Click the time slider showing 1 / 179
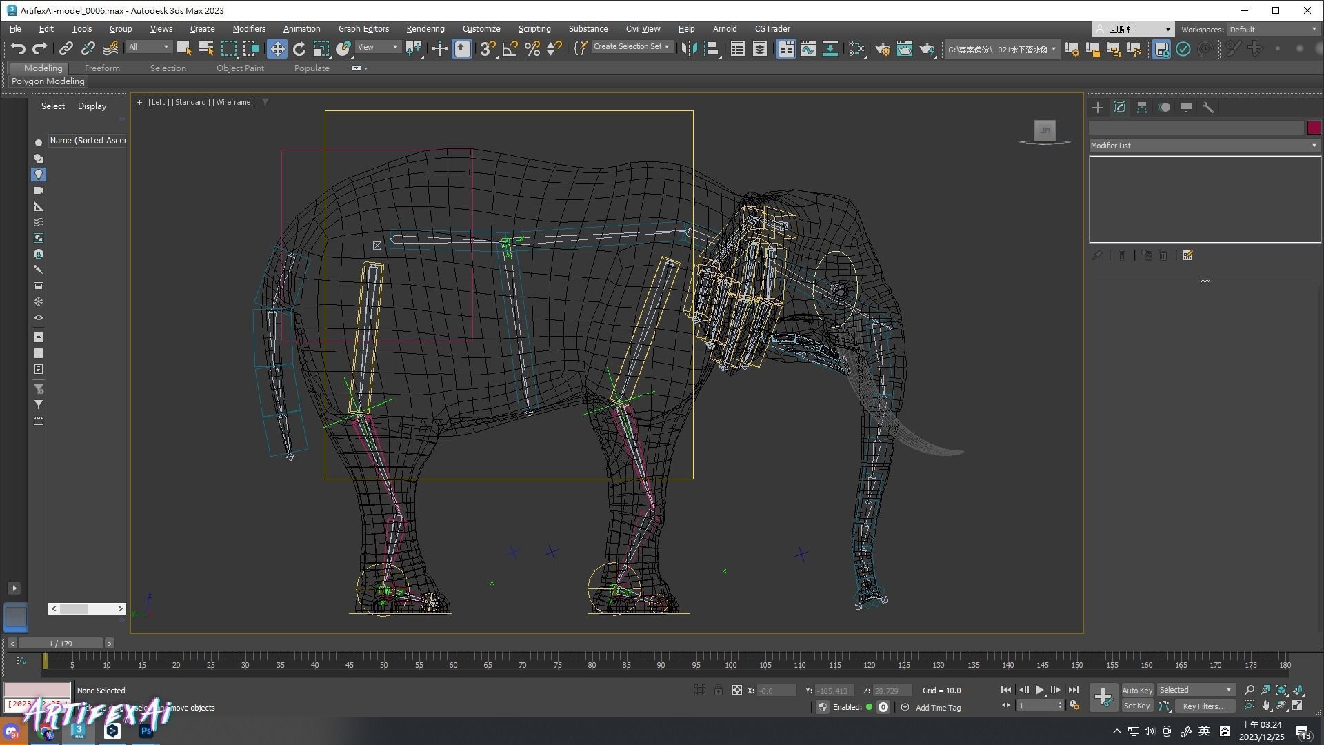Screen dimensions: 1324x745 pos(61,643)
